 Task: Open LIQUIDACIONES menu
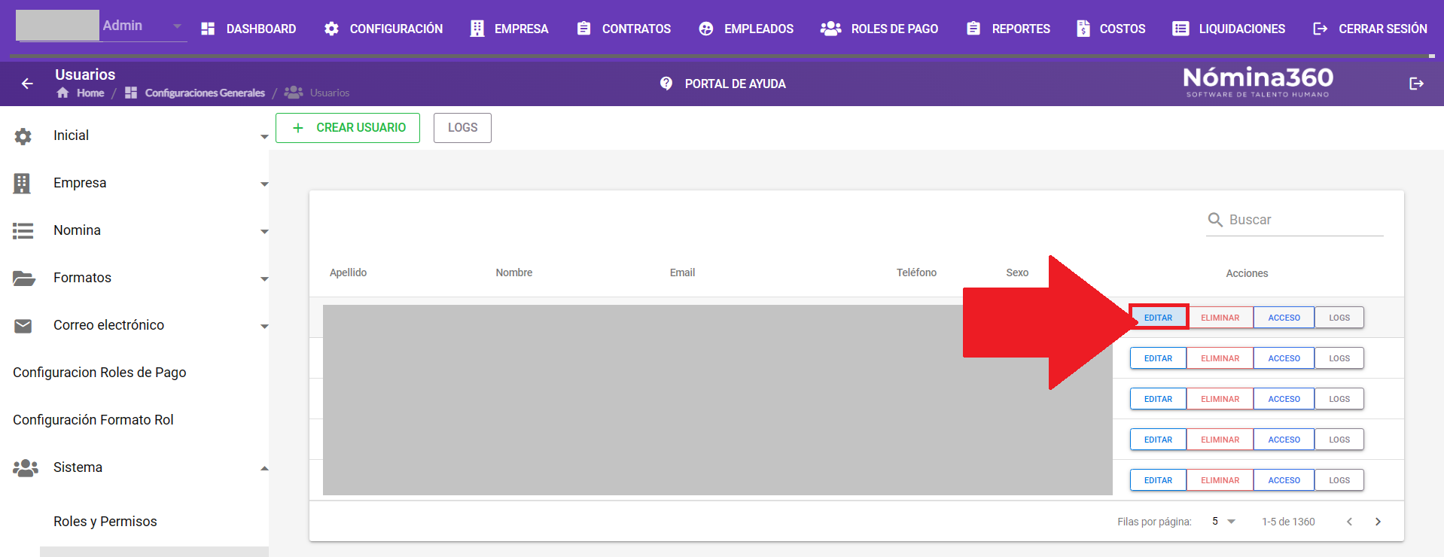tap(1242, 29)
